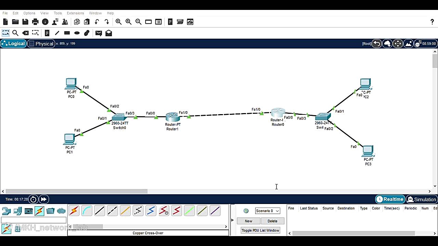The width and height of the screenshot is (438, 246).
Task: Select the Router0 device
Action: click(278, 113)
